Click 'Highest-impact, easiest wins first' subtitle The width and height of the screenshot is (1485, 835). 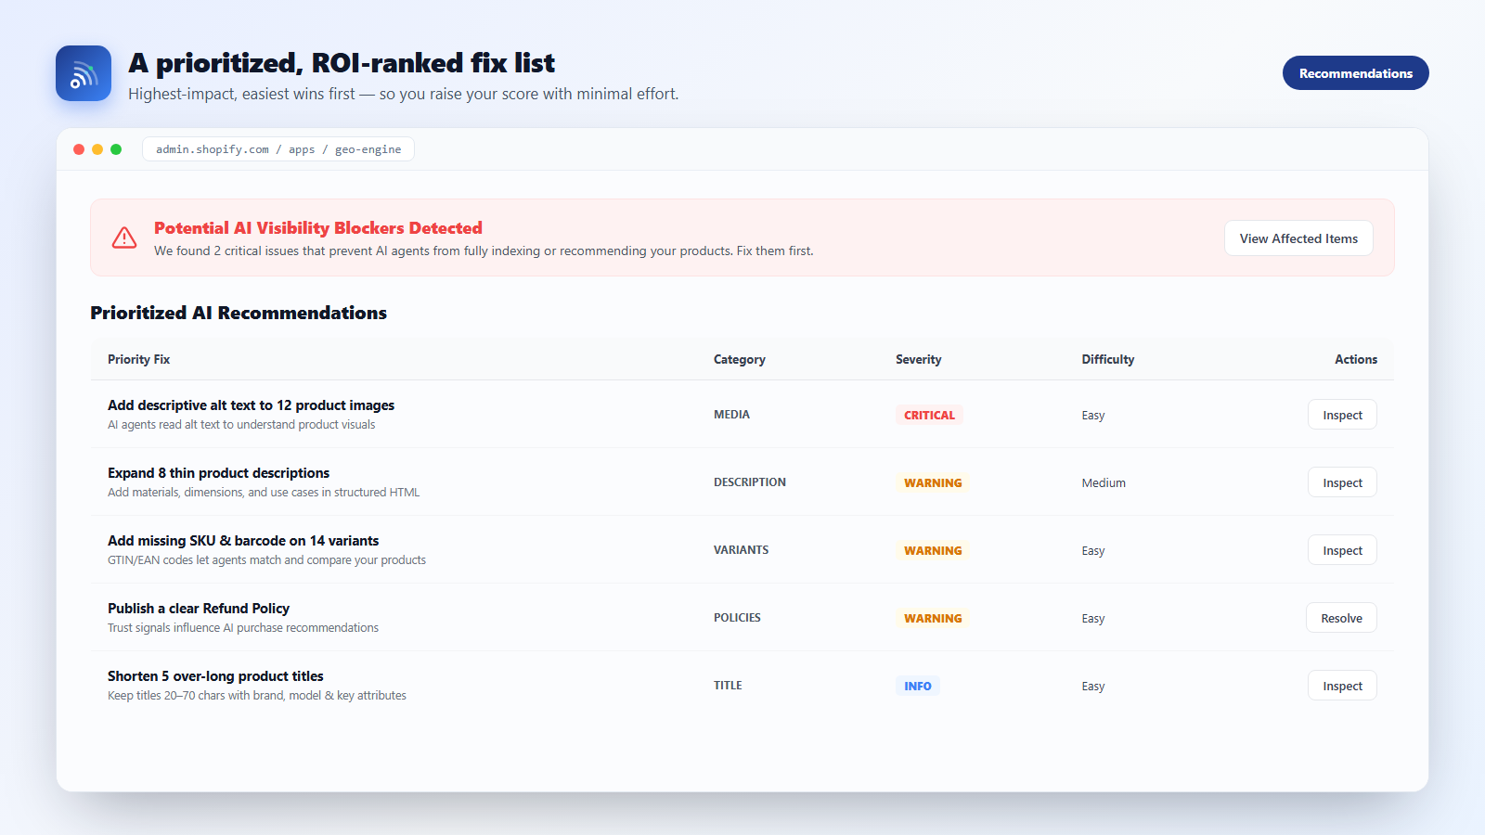click(x=403, y=94)
